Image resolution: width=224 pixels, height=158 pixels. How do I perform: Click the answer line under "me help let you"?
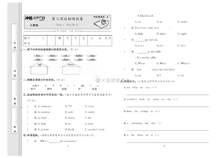168,94
